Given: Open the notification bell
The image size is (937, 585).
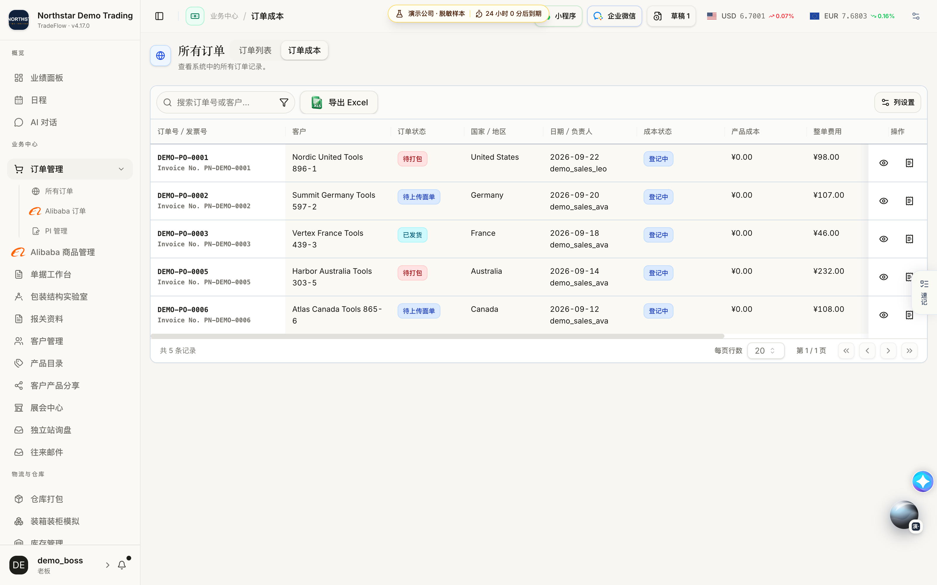Looking at the screenshot, I should 122,565.
